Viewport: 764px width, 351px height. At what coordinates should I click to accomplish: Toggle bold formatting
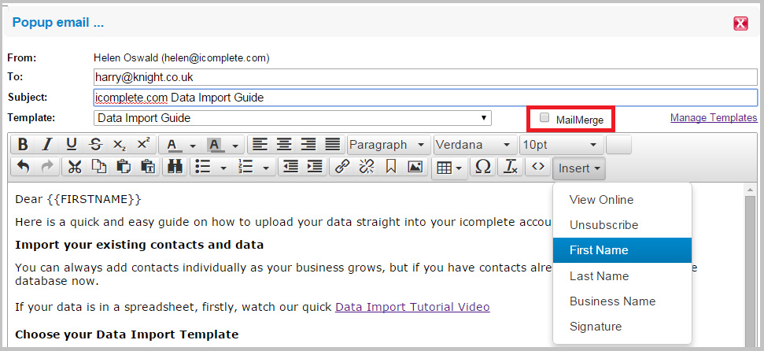point(23,145)
